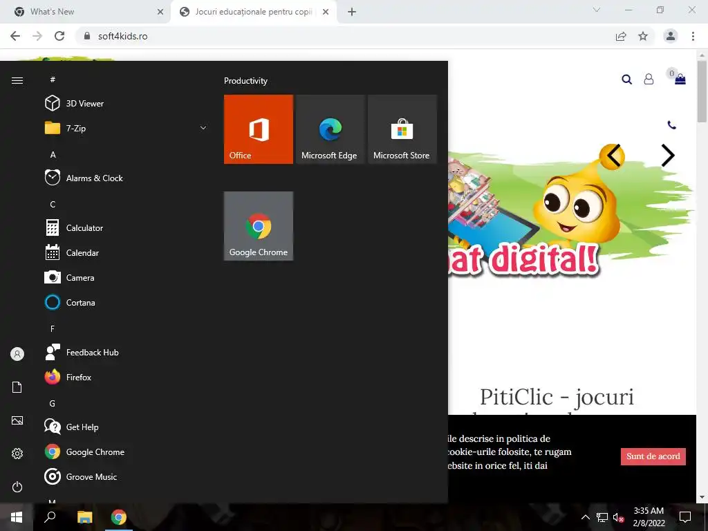This screenshot has width=708, height=531.
Task: Go to previous banner slide arrow
Action: click(x=614, y=156)
